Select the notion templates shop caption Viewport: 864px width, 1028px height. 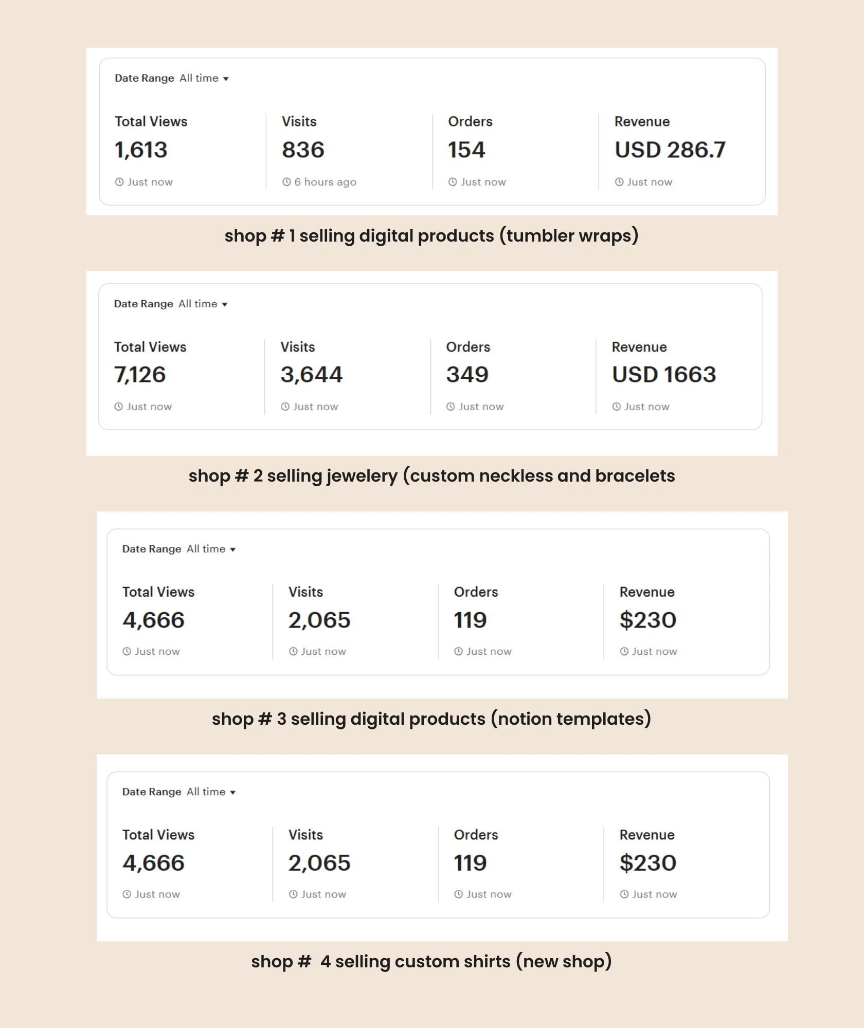pyautogui.click(x=431, y=719)
